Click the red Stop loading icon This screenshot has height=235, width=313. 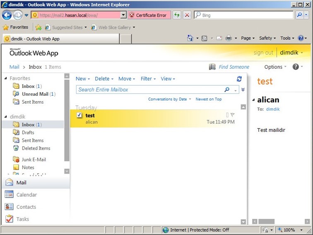click(x=187, y=15)
